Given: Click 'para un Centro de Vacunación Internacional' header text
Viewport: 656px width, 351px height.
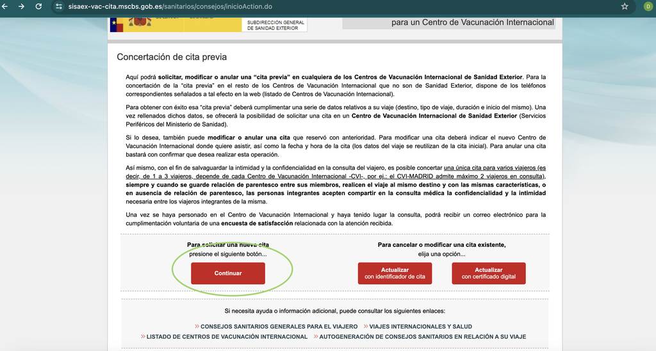Looking at the screenshot, I should [x=472, y=22].
